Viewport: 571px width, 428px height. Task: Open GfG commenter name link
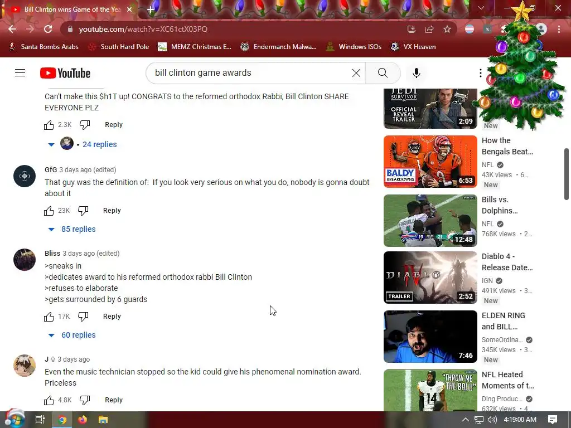51,170
